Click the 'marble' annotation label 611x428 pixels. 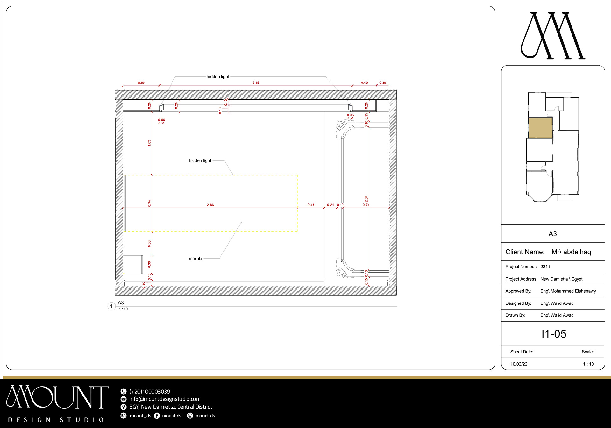(x=195, y=259)
